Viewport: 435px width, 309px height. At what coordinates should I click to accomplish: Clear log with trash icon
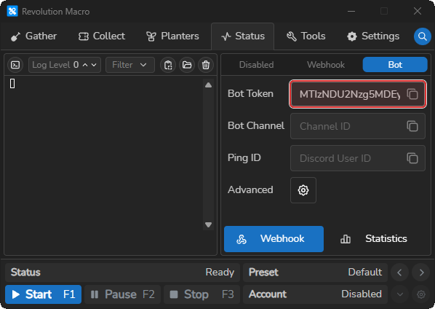click(x=206, y=65)
